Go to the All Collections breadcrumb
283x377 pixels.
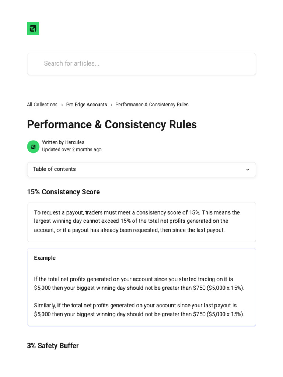click(x=42, y=105)
